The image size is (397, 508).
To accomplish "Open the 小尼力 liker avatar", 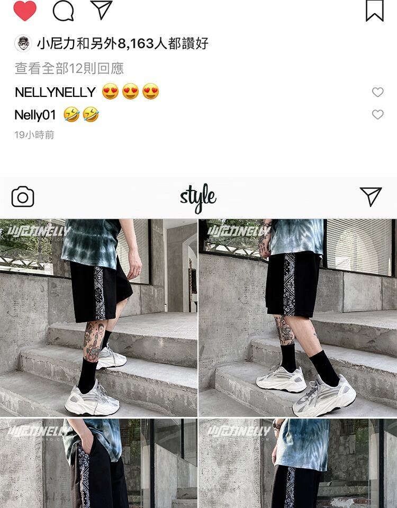I will [x=23, y=43].
